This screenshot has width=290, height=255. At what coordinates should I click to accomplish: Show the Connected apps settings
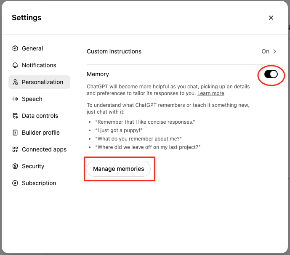[x=39, y=149]
